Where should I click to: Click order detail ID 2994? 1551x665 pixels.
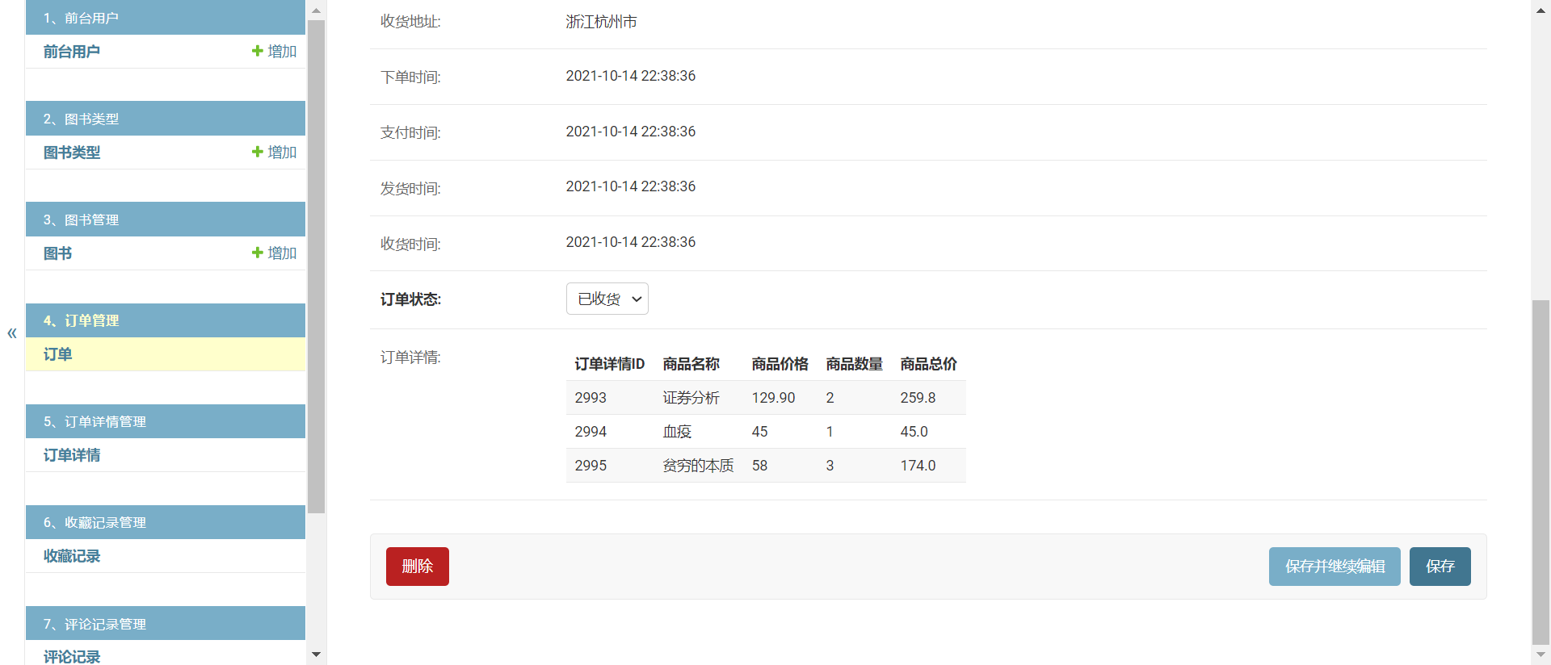(591, 432)
